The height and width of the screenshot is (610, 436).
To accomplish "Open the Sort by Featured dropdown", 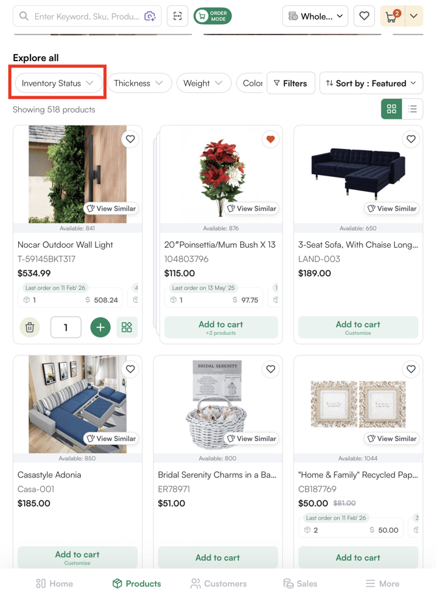I will (x=371, y=83).
